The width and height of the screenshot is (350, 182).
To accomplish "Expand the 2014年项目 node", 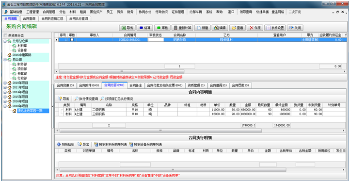I will point(5,92).
